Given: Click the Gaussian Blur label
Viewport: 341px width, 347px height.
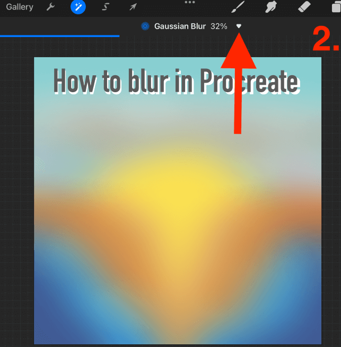Looking at the screenshot, I should click(180, 26).
